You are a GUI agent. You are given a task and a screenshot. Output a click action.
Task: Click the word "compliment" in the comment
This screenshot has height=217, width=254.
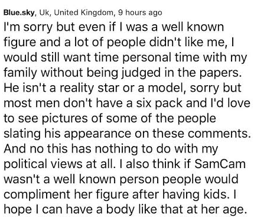[37, 195]
